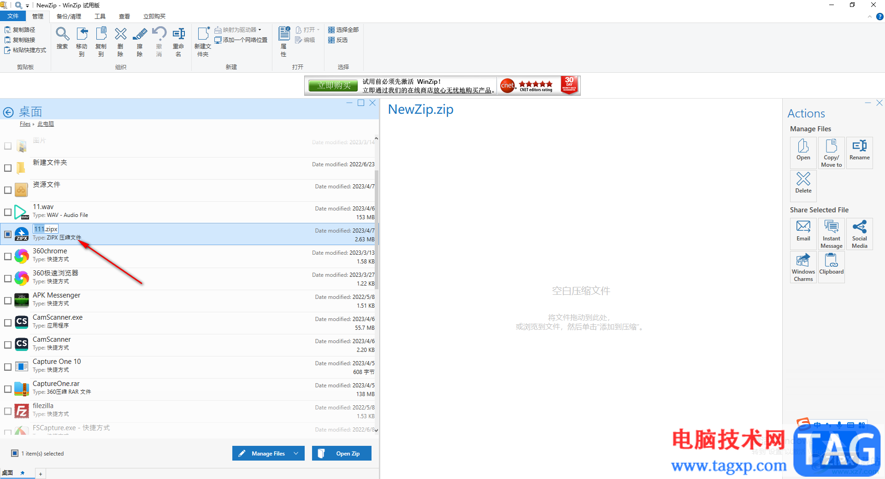
Task: Click Copy Path (复制路径) in clipboard group
Action: point(20,29)
